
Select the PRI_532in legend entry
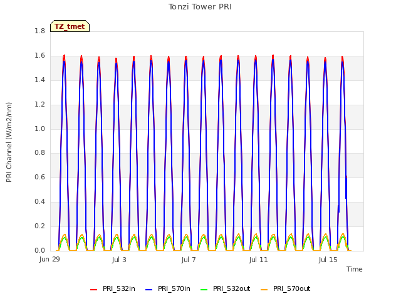(x=113, y=288)
